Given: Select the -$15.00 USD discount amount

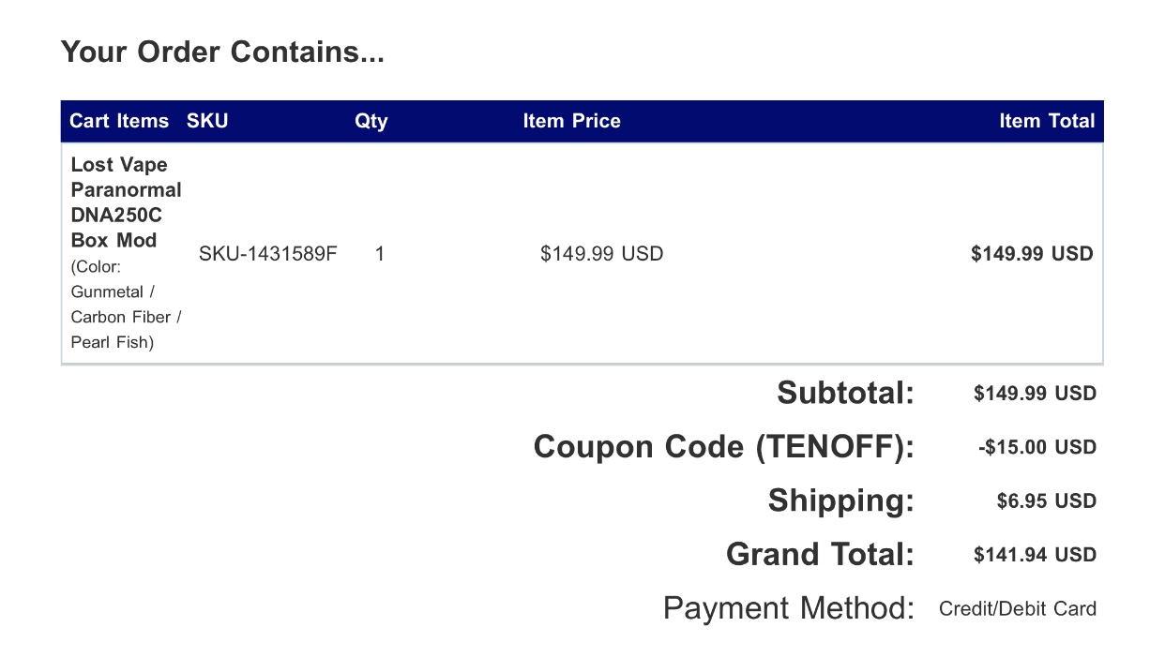Looking at the screenshot, I should click(1036, 447).
